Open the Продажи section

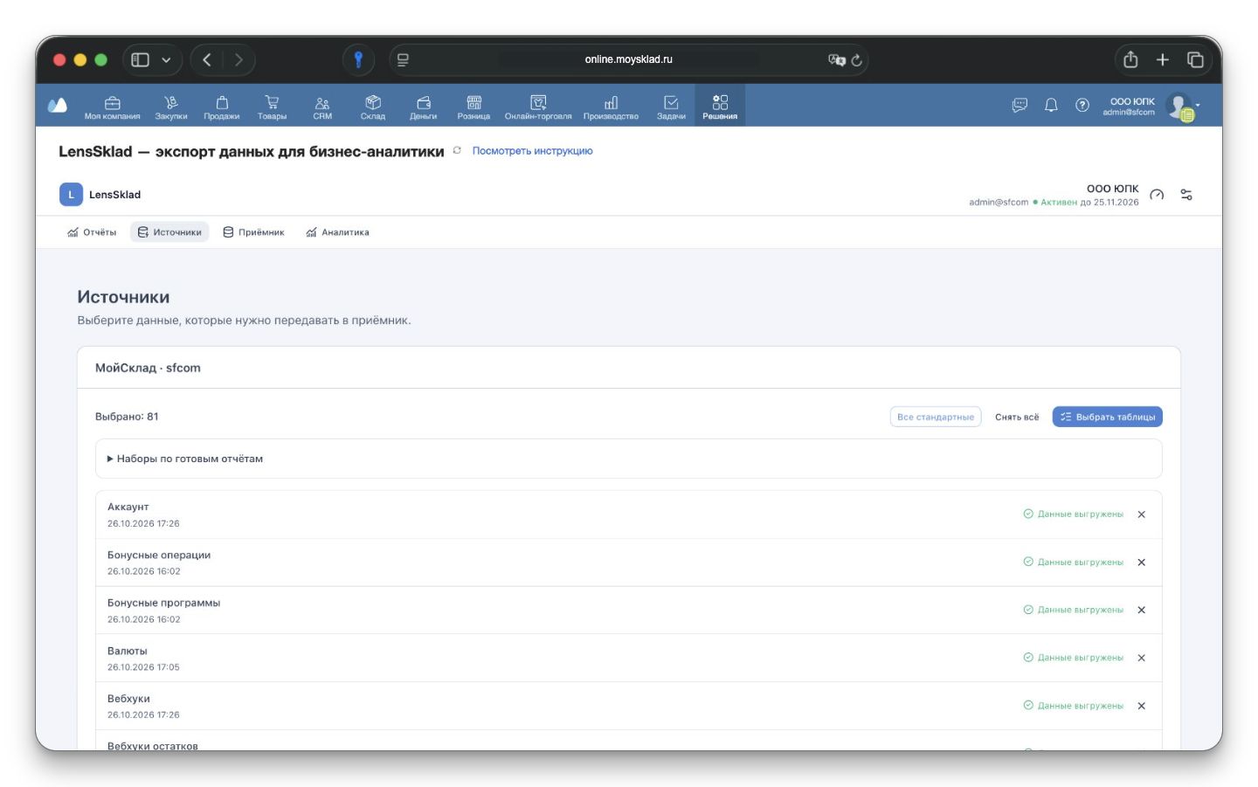[222, 107]
